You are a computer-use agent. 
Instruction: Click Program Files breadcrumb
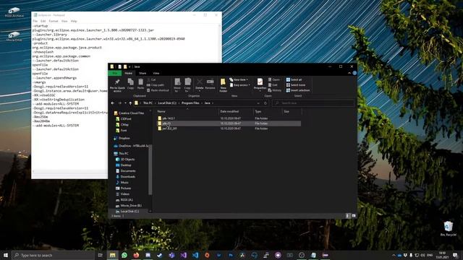click(190, 103)
